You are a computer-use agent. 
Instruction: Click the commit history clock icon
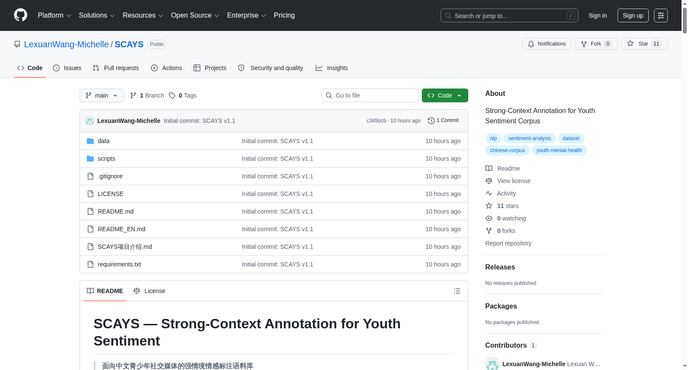[431, 121]
